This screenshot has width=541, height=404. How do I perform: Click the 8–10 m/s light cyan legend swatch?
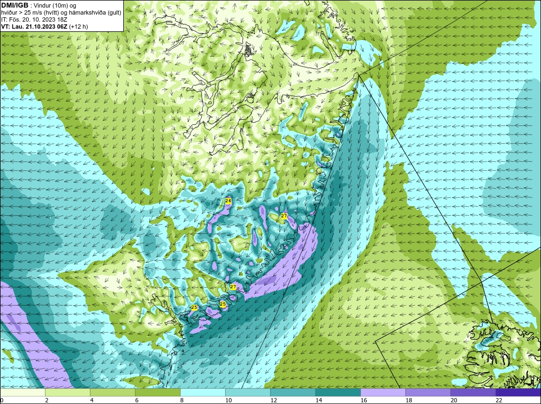click(203, 393)
